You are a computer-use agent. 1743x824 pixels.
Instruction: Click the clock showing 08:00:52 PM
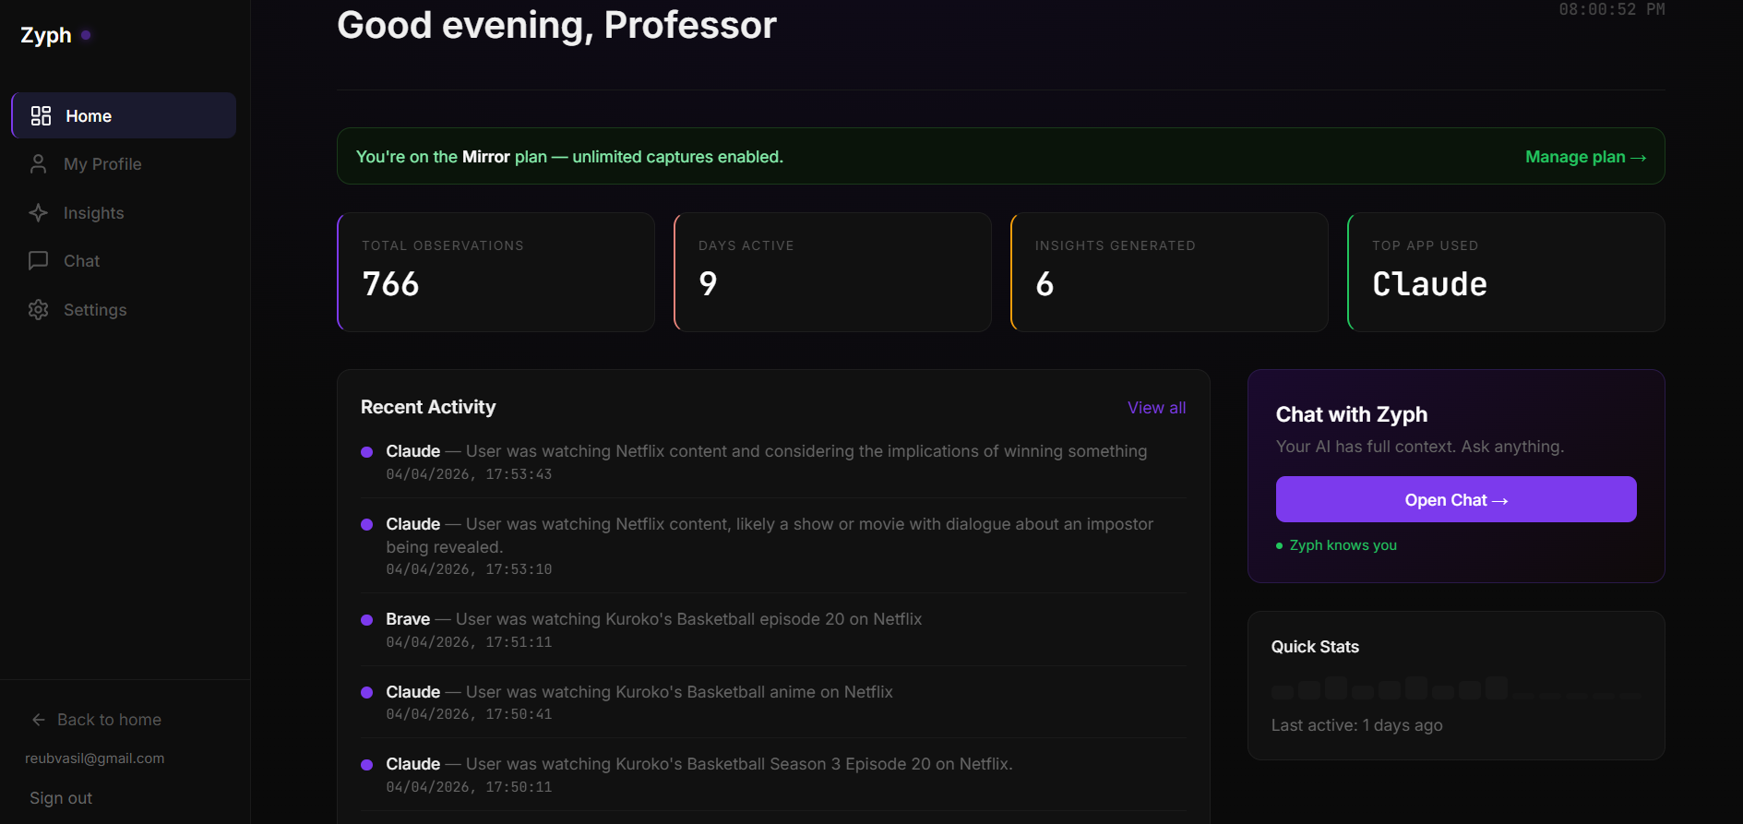[1611, 9]
